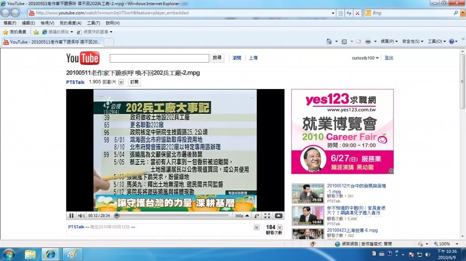Click the 登出 sign out link
This screenshot has height=261, width=466.
coord(389,58)
